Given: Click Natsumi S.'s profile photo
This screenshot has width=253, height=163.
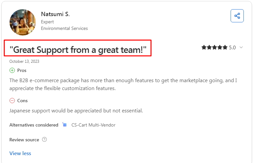Looking at the screenshot, I should 22,22.
